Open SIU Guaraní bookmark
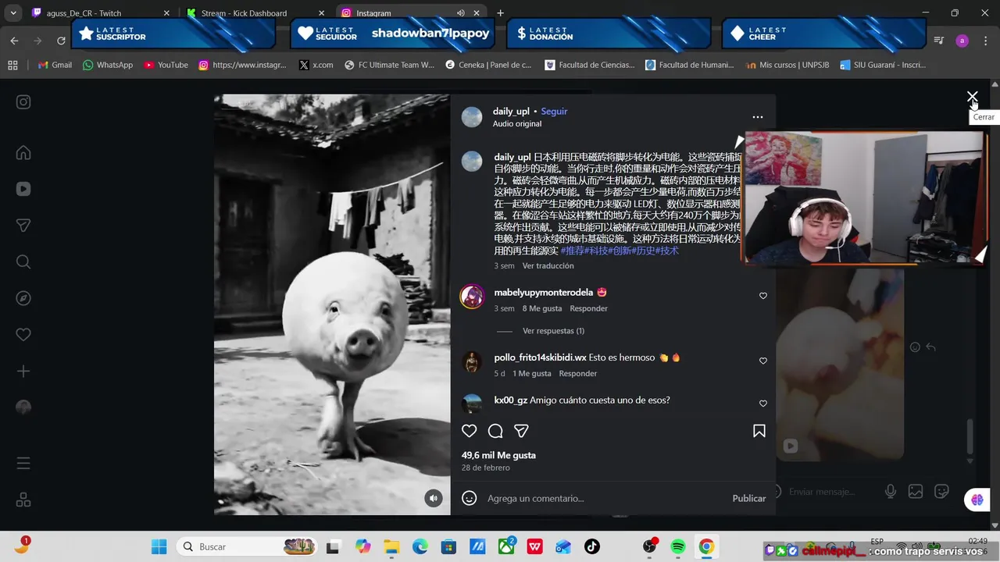This screenshot has height=562, width=1000. pos(883,65)
